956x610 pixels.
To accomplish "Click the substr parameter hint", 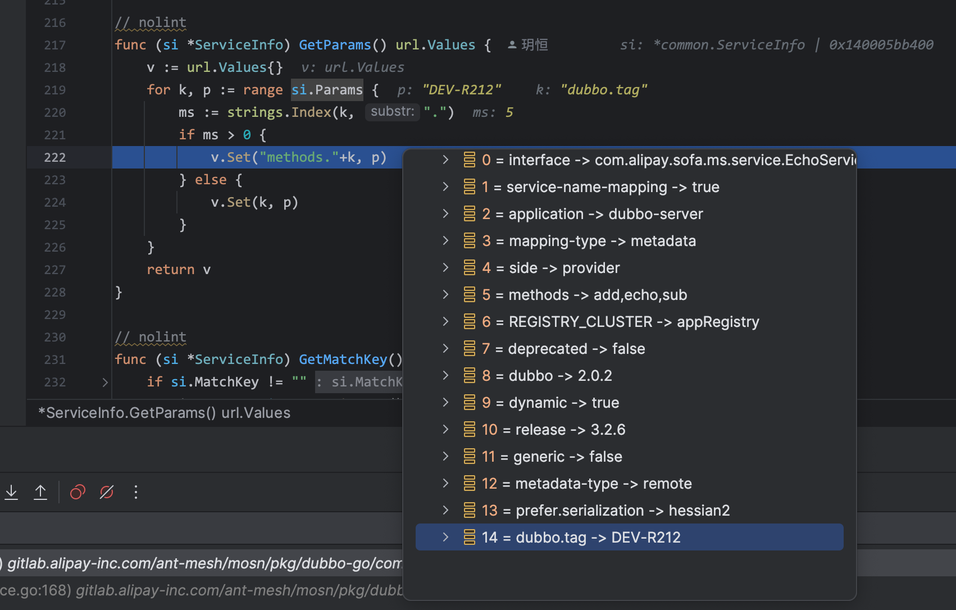I will [x=393, y=112].
